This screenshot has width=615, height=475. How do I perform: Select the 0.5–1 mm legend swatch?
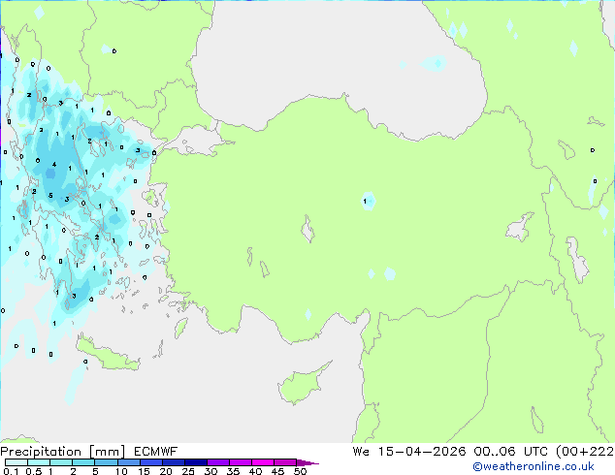(39, 462)
